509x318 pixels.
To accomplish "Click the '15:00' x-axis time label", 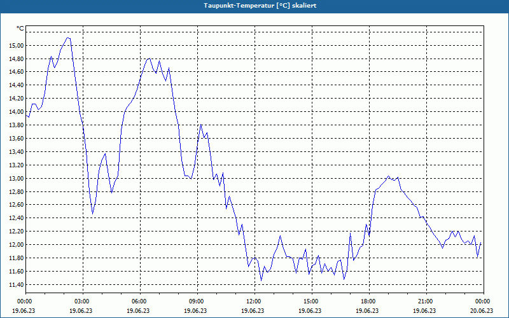I will 312,301.
